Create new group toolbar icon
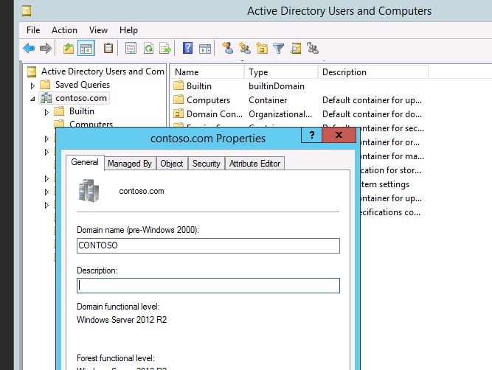 click(245, 48)
